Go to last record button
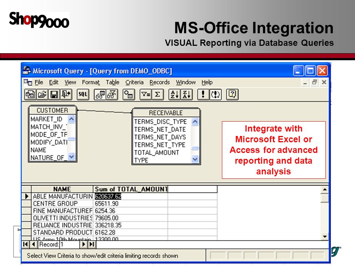 coord(92,244)
